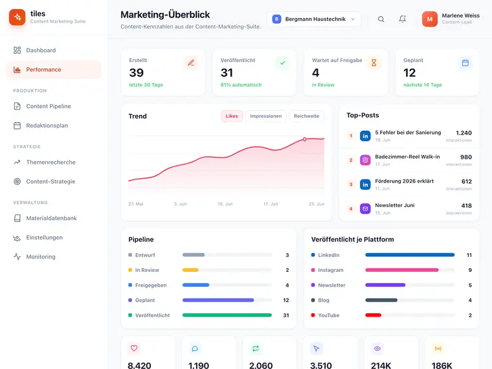Click the Entwurf pipeline progress bar

click(227, 255)
